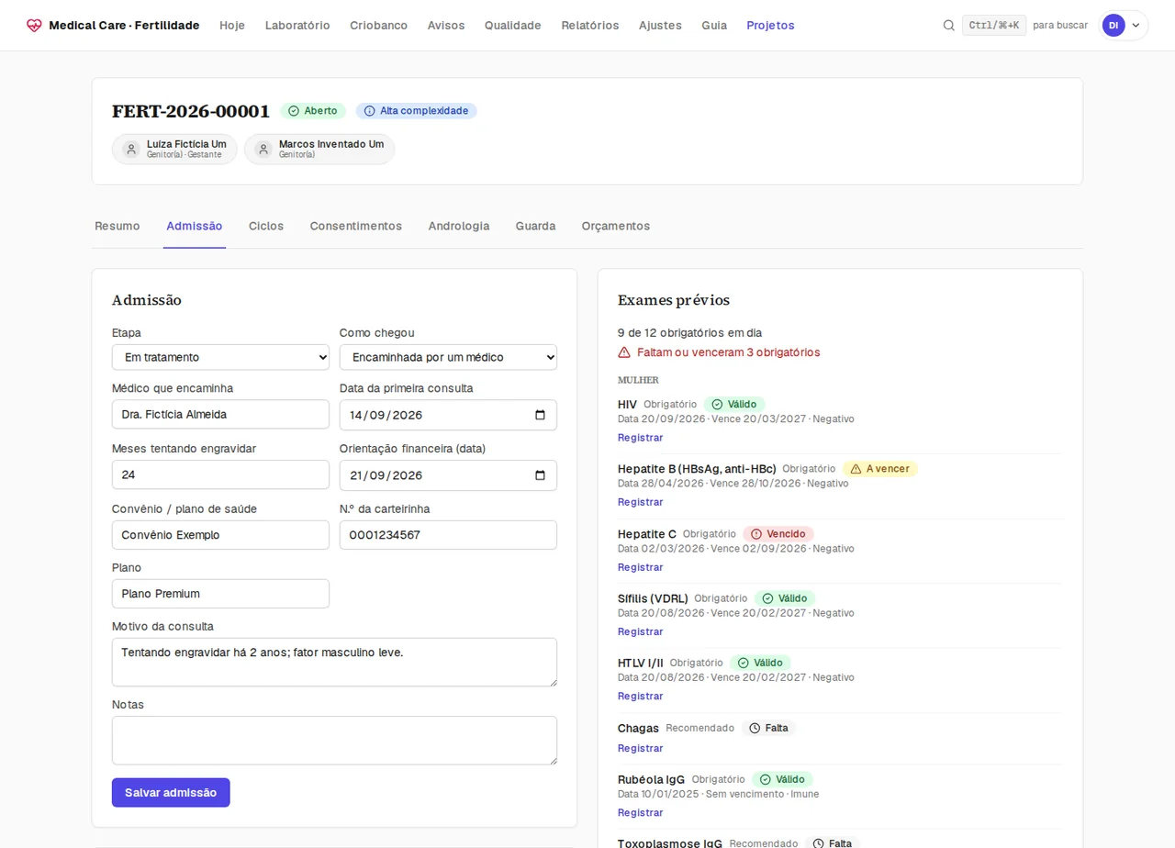
Task: Click the Válido check icon for Sífilis (VDRL)
Action: 767,598
